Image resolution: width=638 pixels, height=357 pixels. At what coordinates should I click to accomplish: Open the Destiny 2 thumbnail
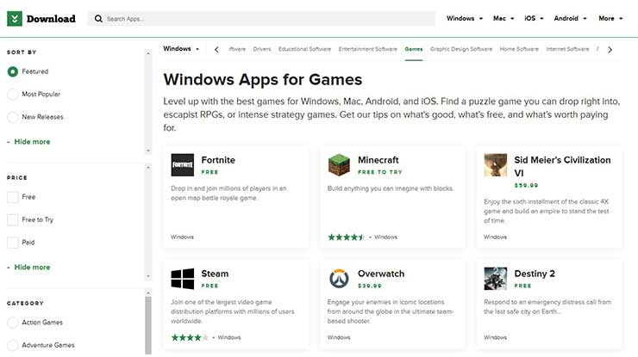[x=496, y=278]
